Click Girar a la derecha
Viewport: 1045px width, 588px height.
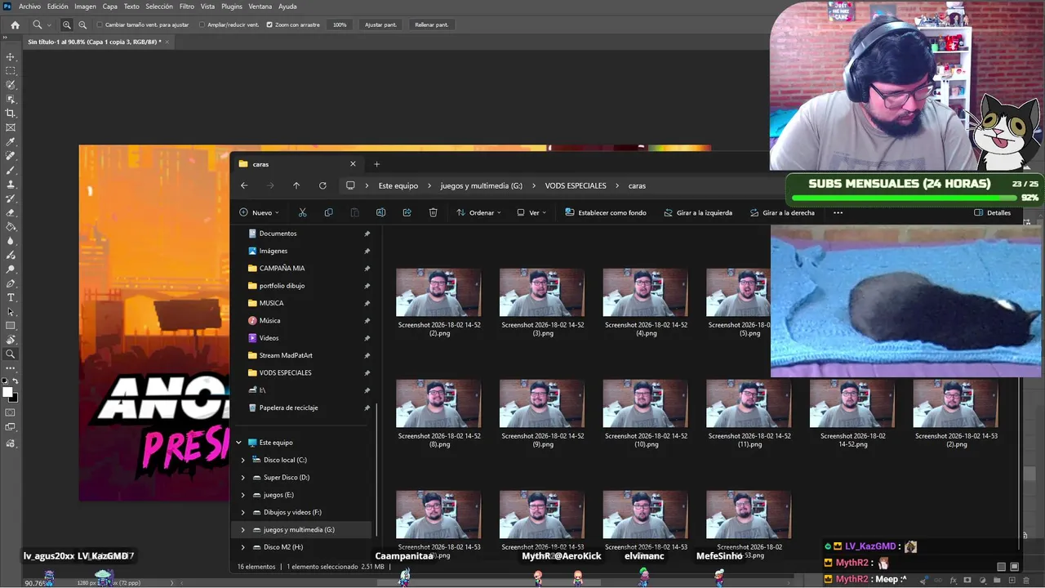(781, 212)
